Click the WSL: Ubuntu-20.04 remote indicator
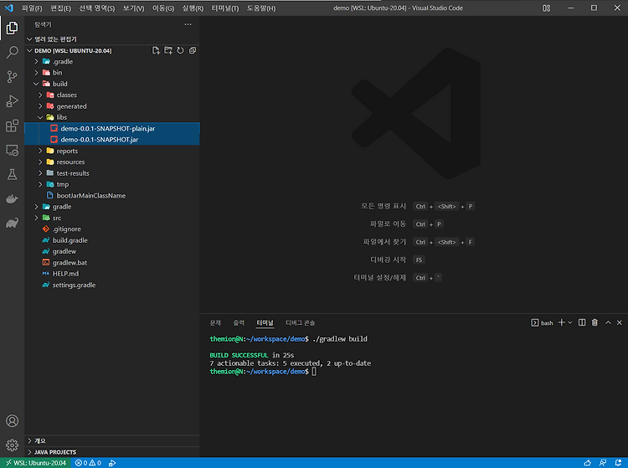Screen dimensions: 628x468 pyautogui.click(x=36, y=463)
